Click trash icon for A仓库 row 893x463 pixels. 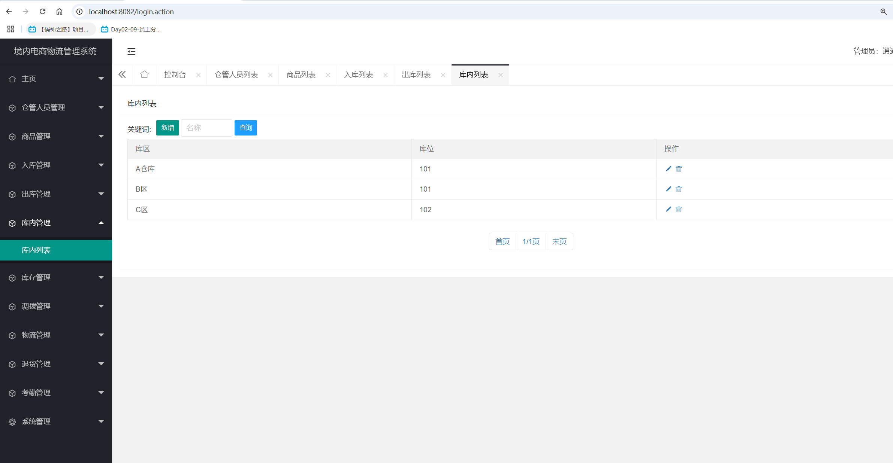[679, 169]
